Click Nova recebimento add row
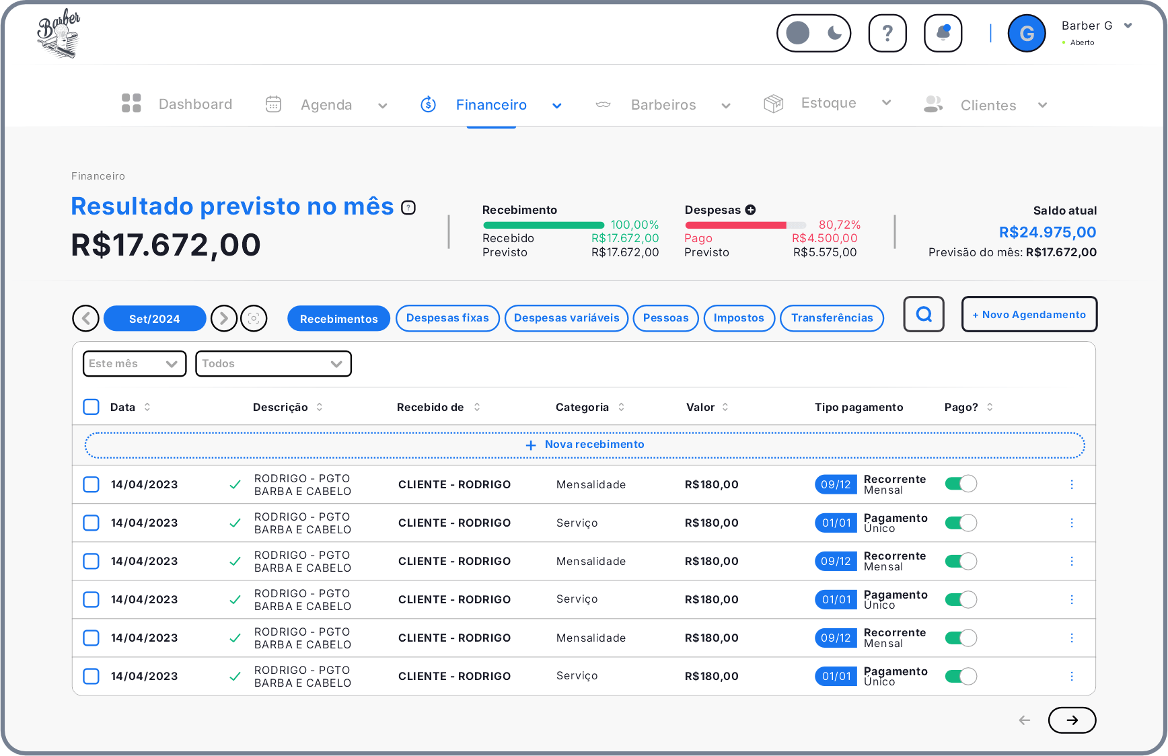The height and width of the screenshot is (756, 1168). coord(584,445)
